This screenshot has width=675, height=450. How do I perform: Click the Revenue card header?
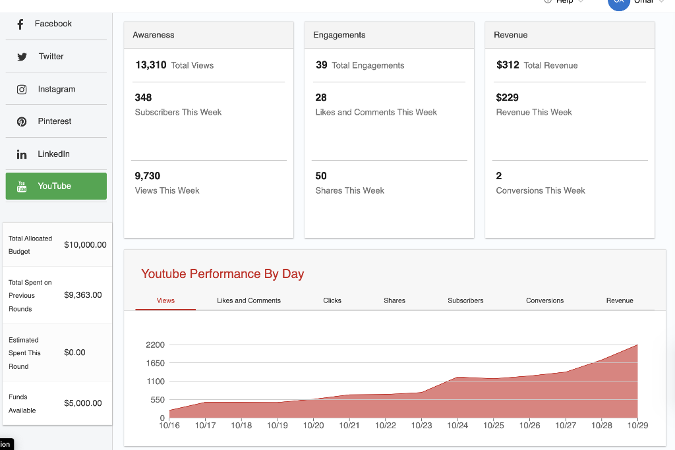(570, 35)
